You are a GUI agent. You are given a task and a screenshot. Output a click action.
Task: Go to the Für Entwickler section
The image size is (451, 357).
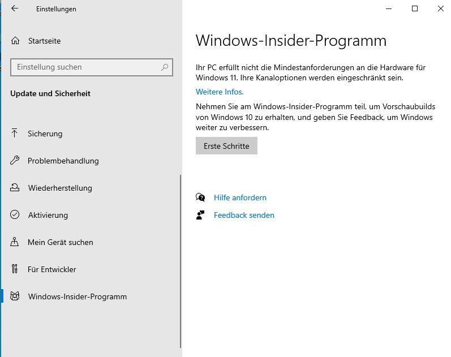click(x=52, y=269)
